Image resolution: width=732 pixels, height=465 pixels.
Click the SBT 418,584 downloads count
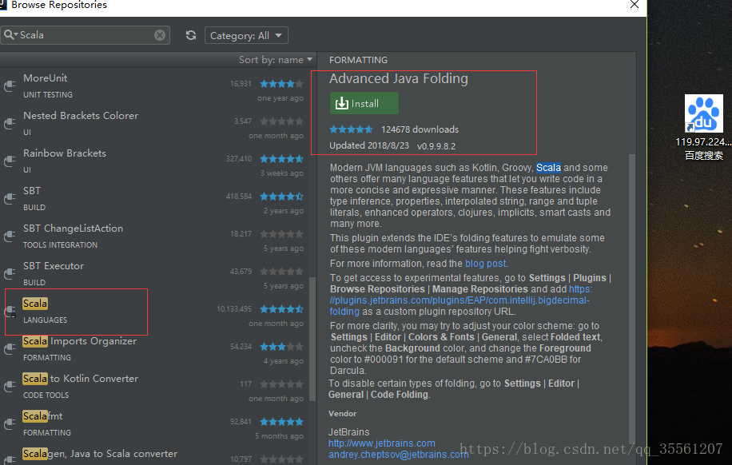point(239,197)
